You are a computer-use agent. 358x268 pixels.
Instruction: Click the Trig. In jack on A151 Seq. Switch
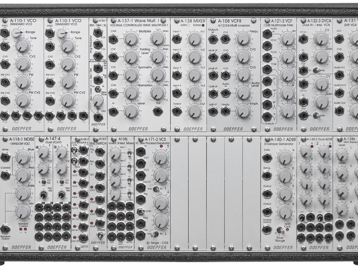100,152
